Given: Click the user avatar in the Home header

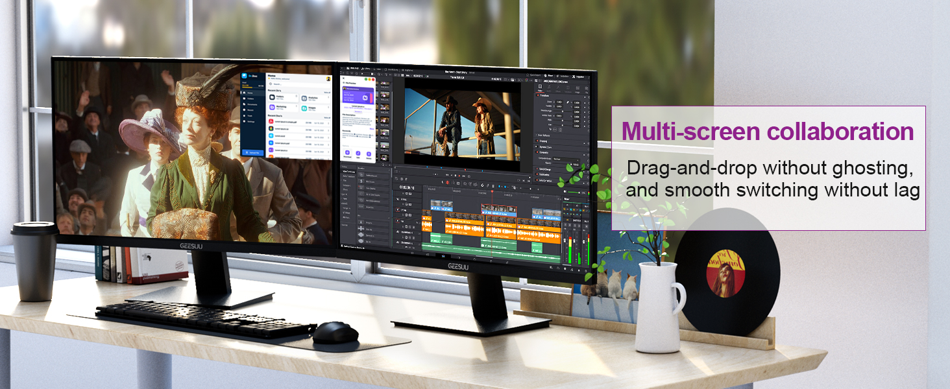Looking at the screenshot, I should [328, 78].
